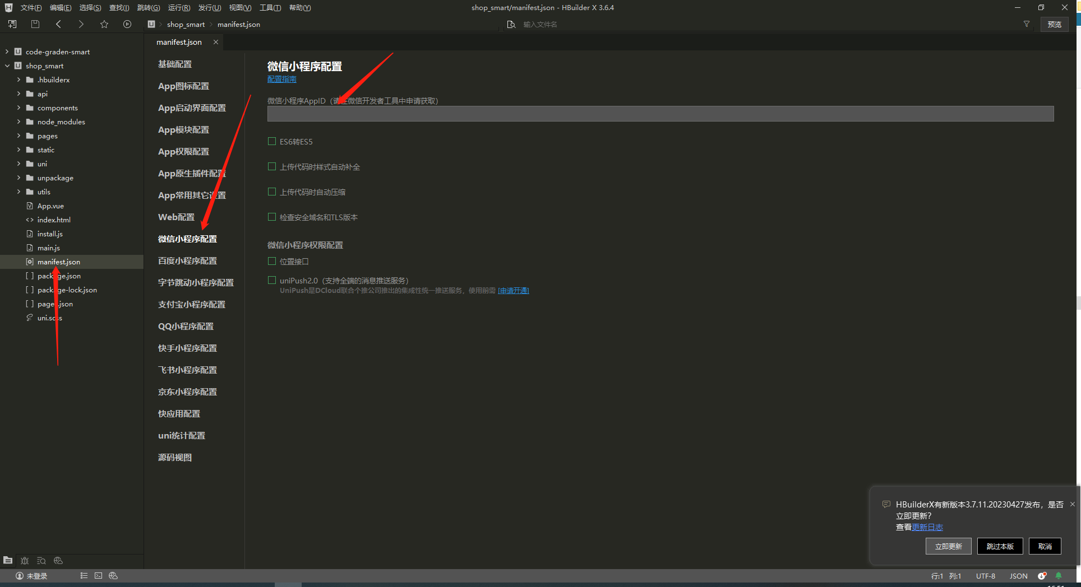Open the 配置指南 link
Screen dimensions: 1081x587
tap(281, 80)
